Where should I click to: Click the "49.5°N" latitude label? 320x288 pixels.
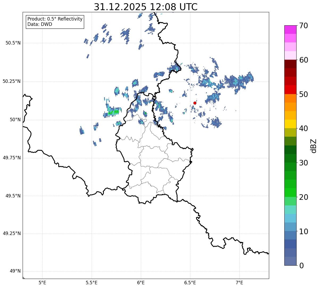tap(13, 196)
